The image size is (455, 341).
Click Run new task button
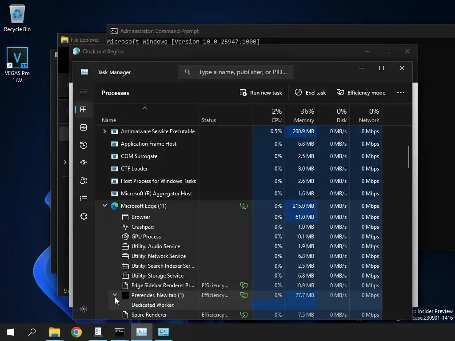[261, 92]
